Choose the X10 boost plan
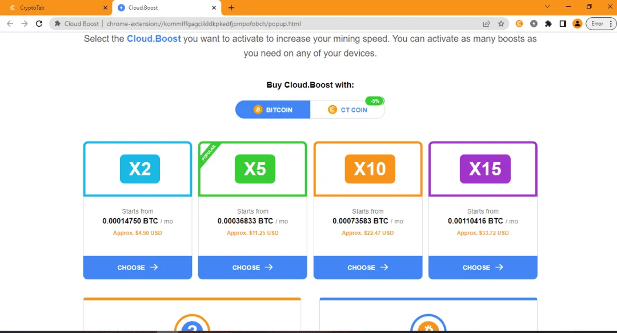Viewport: 617px width, 333px height. (x=368, y=267)
